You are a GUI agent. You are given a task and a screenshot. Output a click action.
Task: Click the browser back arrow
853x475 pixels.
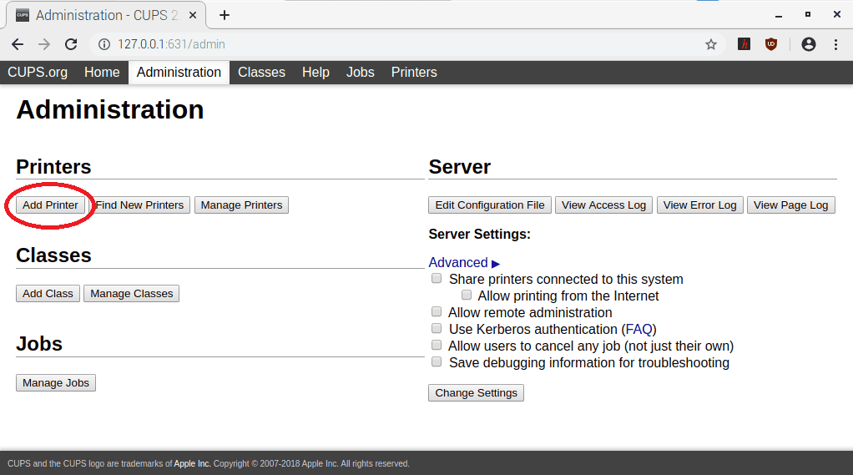pyautogui.click(x=18, y=44)
